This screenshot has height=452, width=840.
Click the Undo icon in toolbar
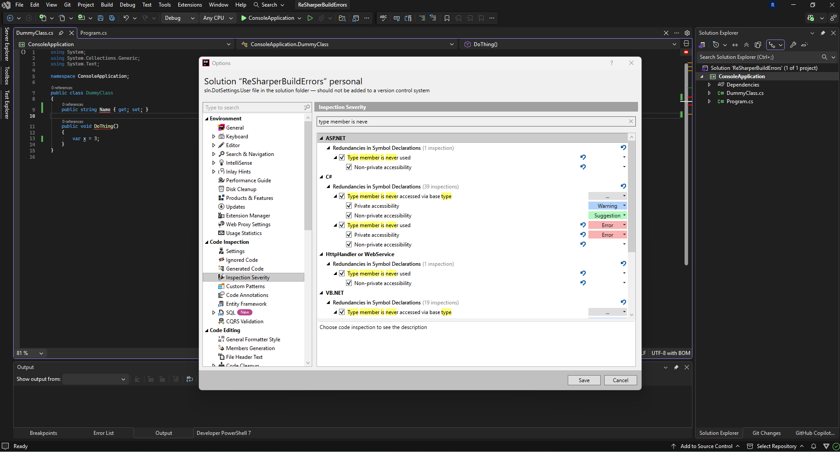tap(126, 18)
